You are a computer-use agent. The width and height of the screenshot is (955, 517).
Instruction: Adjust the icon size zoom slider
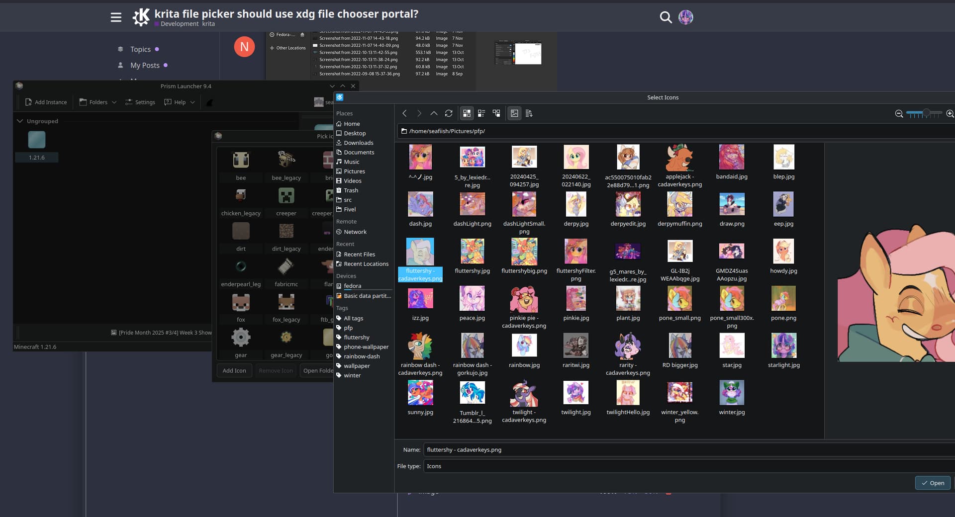coord(926,114)
